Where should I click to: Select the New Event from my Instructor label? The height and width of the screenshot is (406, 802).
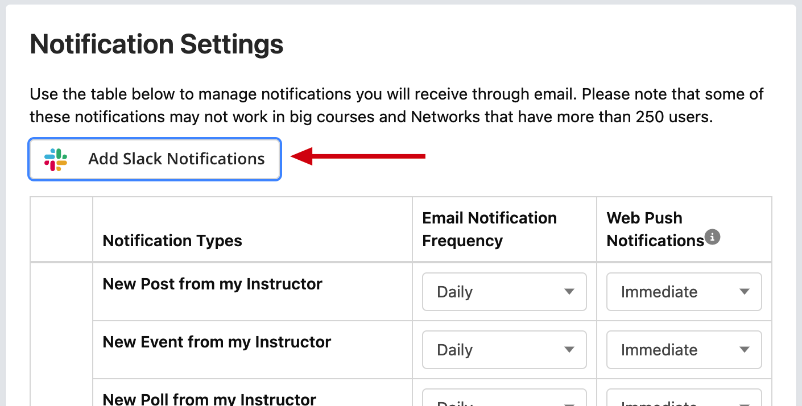(x=217, y=342)
